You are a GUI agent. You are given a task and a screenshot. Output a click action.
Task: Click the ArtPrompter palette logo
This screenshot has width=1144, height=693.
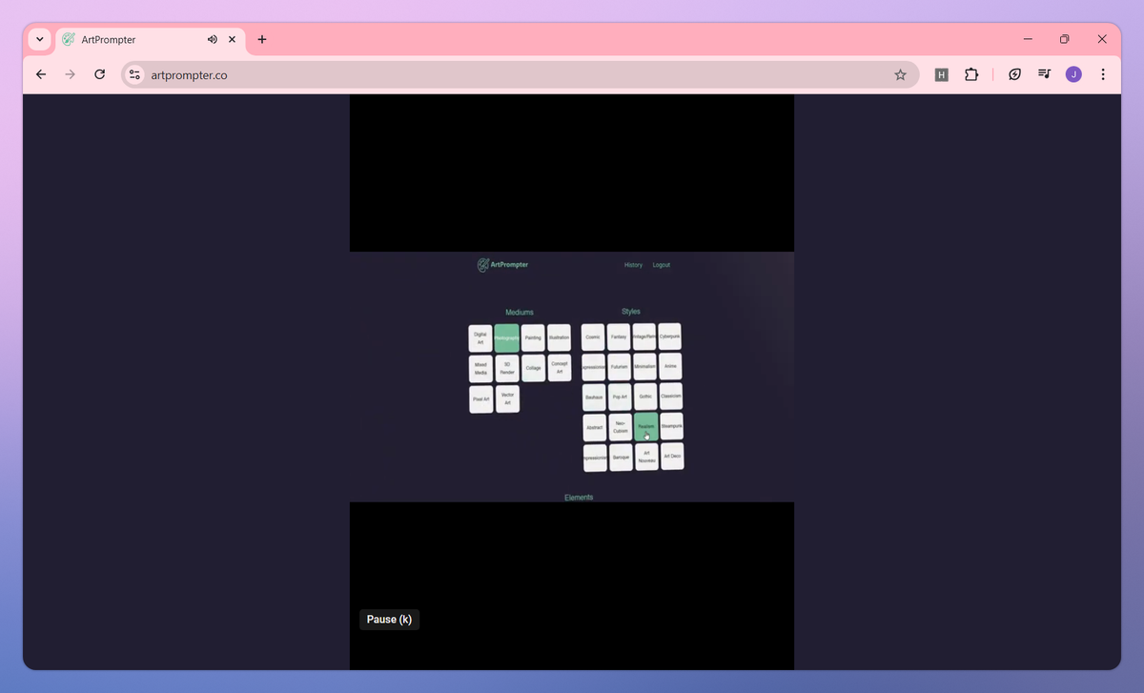pos(483,264)
